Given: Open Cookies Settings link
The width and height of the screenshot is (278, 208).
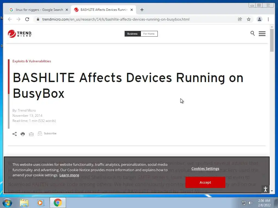Looking at the screenshot, I should 205,168.
